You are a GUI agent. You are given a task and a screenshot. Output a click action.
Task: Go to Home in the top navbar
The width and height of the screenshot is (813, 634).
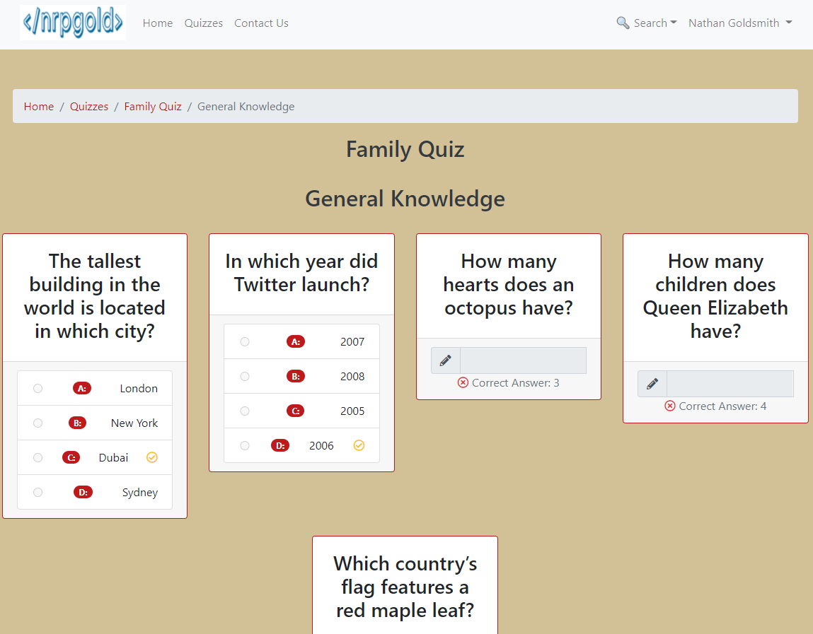pyautogui.click(x=158, y=23)
